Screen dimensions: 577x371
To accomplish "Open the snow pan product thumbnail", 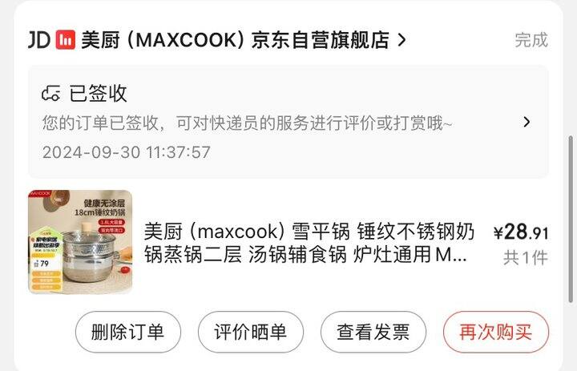I will [x=80, y=242].
